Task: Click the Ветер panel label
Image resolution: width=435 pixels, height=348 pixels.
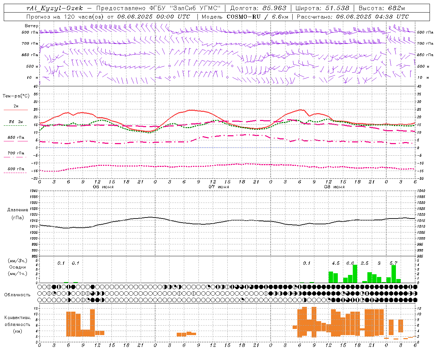Action: [32, 26]
